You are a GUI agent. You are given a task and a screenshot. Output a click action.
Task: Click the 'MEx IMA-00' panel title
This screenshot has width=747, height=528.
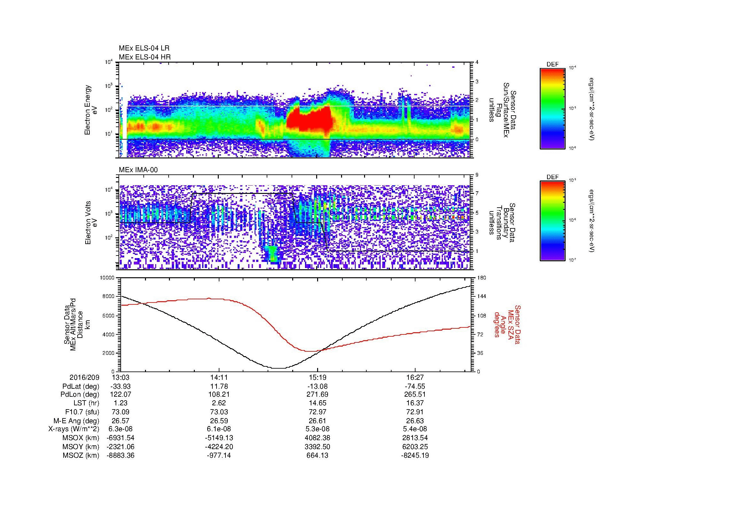tap(138, 170)
